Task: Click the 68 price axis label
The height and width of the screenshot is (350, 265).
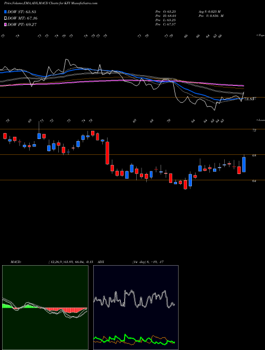Action: [x=254, y=155]
